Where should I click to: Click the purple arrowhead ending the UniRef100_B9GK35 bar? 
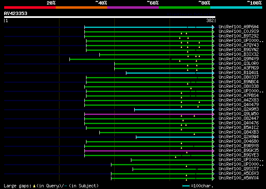[213, 151]
